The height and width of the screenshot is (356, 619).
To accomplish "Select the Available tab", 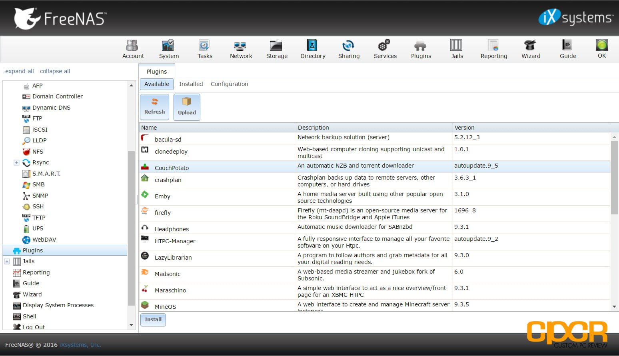I will (157, 84).
